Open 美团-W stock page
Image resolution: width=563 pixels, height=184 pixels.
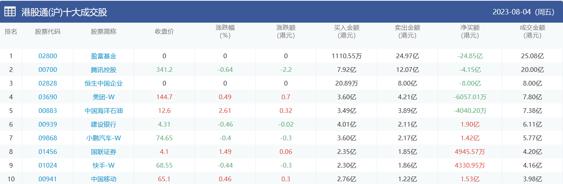point(104,97)
